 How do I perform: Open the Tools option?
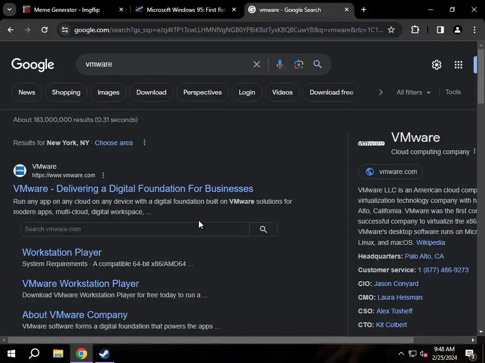coord(453,92)
